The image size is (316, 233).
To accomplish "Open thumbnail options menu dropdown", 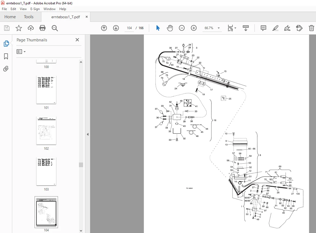I will (21, 52).
